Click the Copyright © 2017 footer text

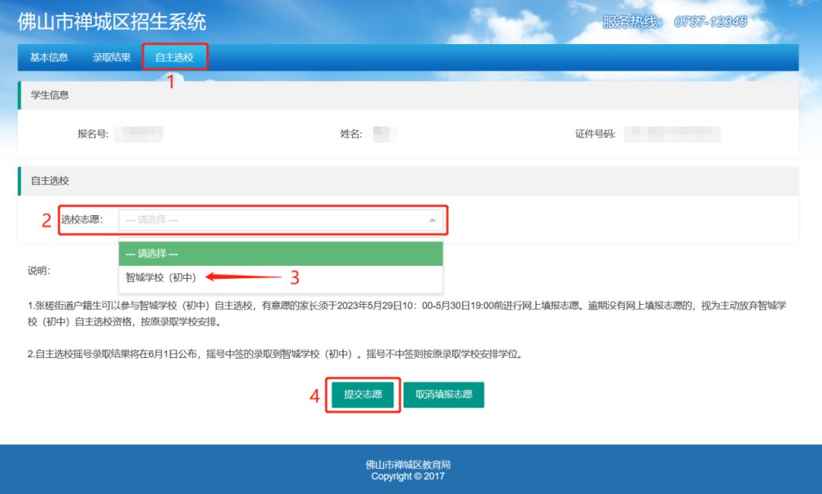click(408, 477)
